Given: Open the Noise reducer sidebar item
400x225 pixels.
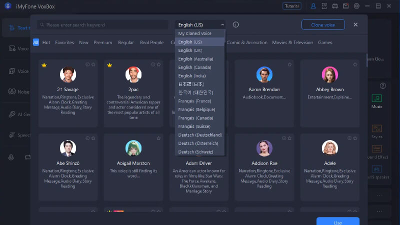Looking at the screenshot, I should [x=19, y=91].
